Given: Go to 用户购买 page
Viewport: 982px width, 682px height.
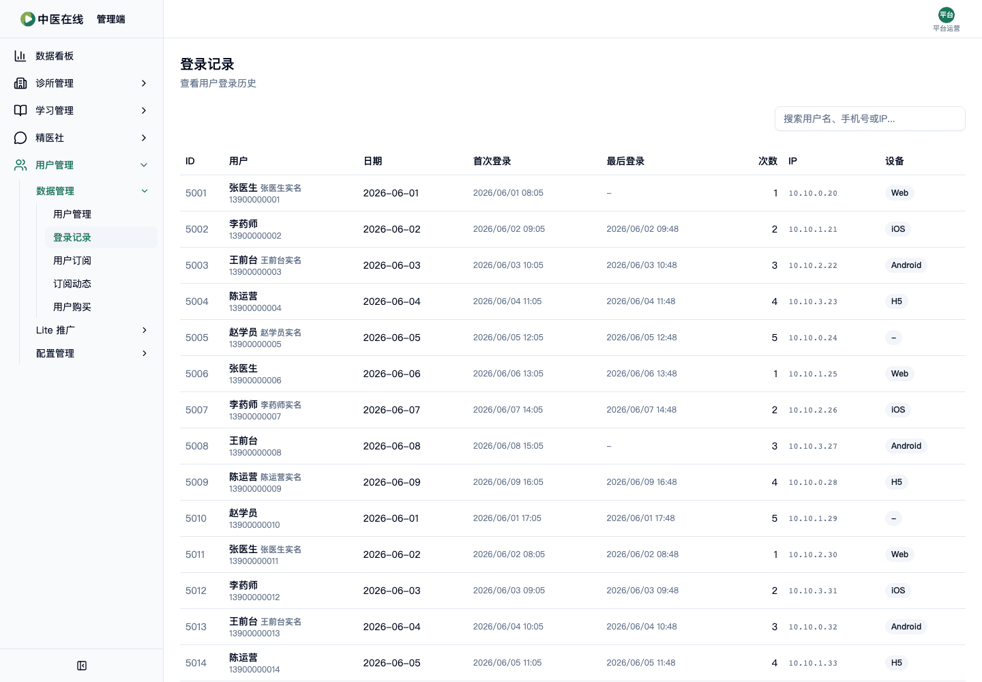Looking at the screenshot, I should point(101,307).
